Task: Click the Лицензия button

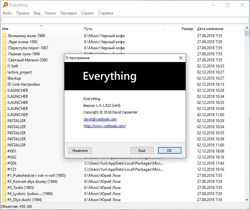Action: [80, 151]
